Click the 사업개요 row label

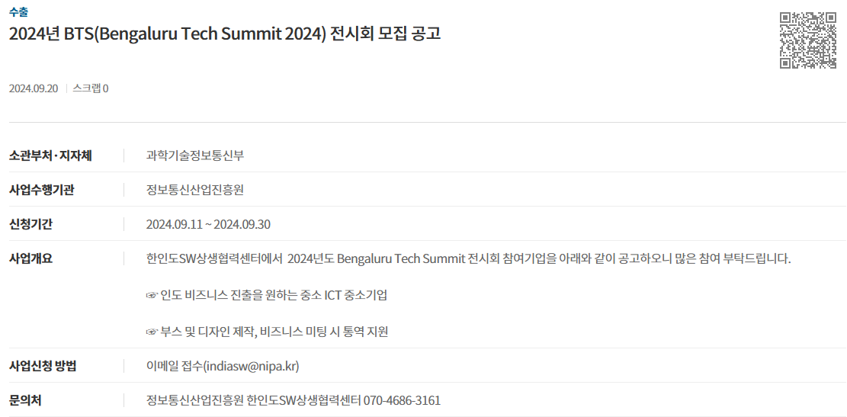[x=30, y=258]
